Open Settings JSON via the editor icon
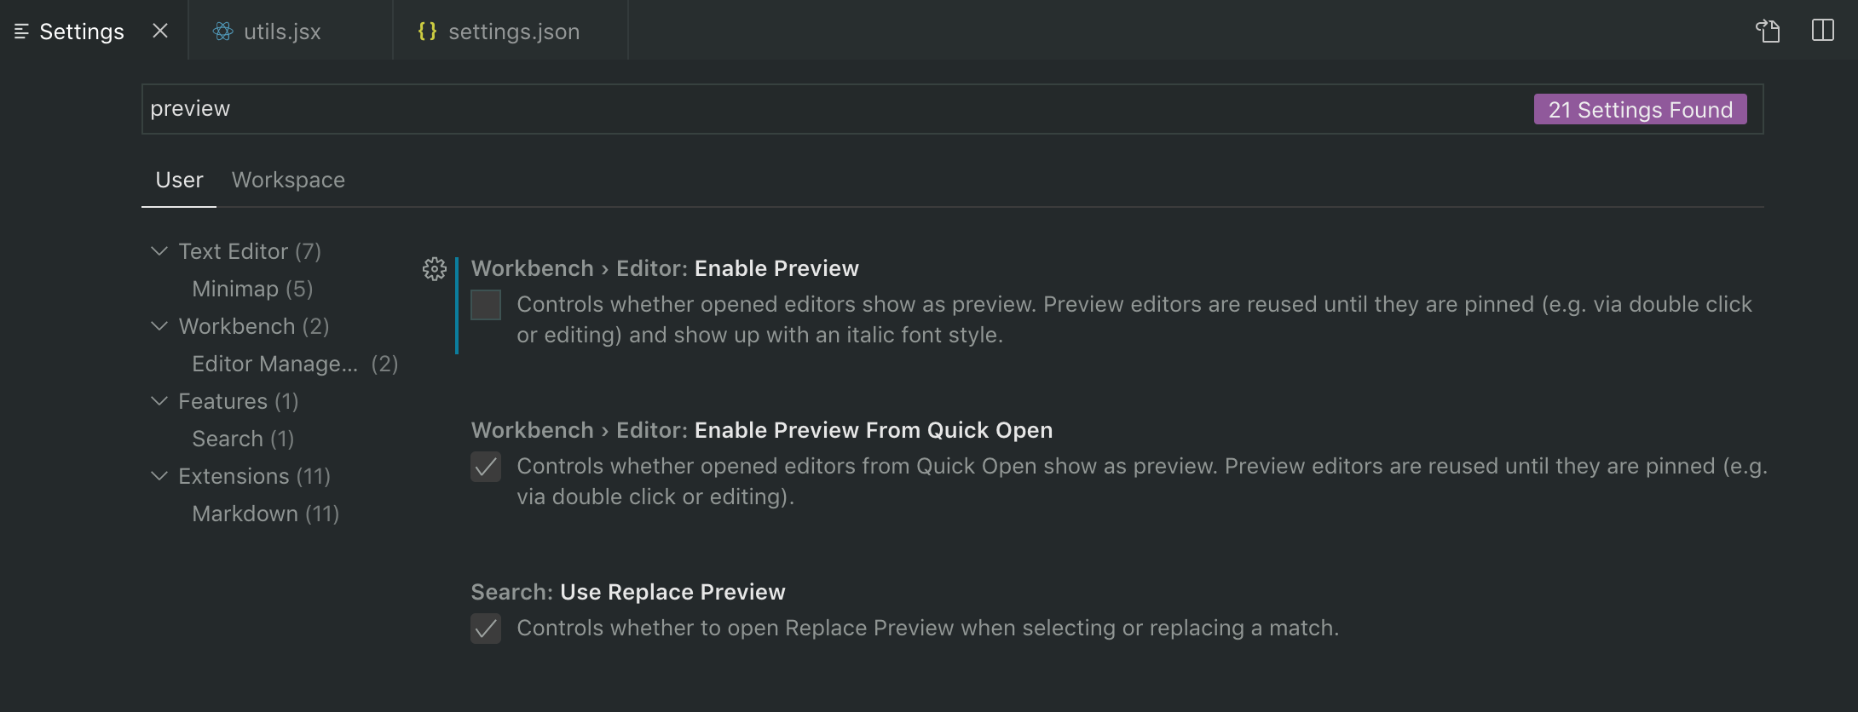 1768,31
